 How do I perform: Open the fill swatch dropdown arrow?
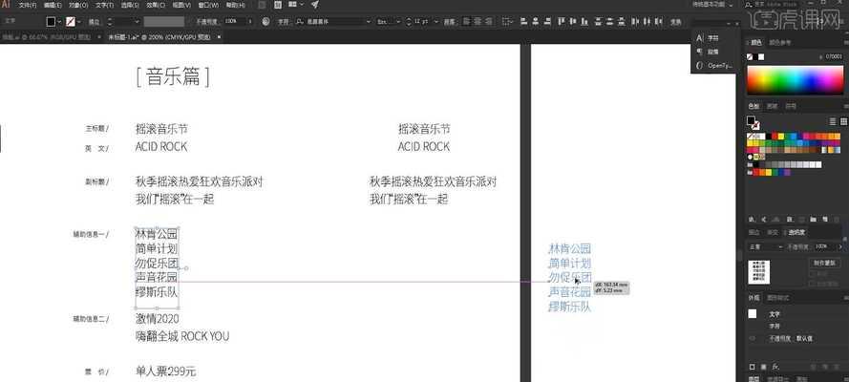pos(59,22)
